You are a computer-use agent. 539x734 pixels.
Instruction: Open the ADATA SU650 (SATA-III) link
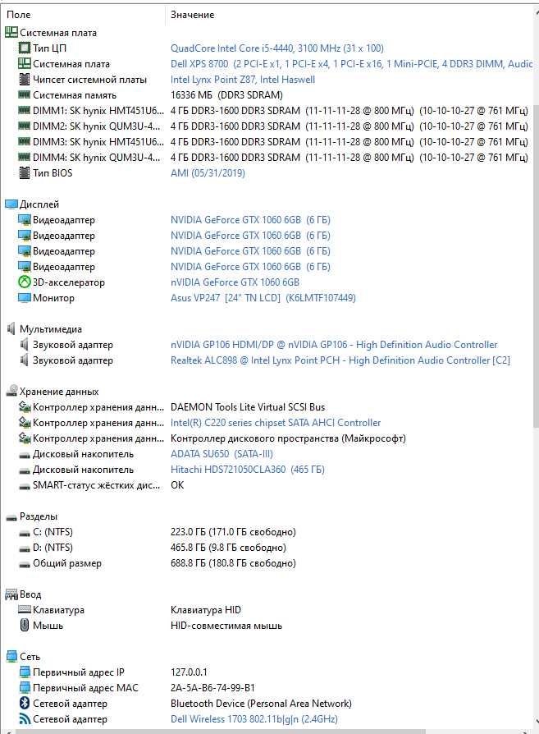[x=222, y=453]
